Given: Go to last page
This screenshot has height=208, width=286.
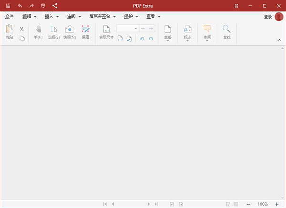Looking at the screenshot, I should [156, 204].
